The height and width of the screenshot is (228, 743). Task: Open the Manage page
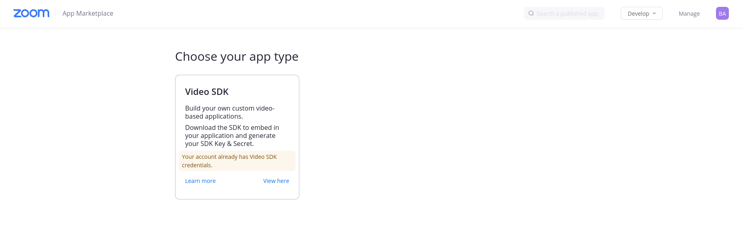click(689, 14)
